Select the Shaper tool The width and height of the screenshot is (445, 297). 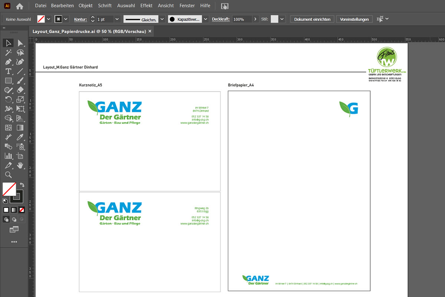point(8,90)
